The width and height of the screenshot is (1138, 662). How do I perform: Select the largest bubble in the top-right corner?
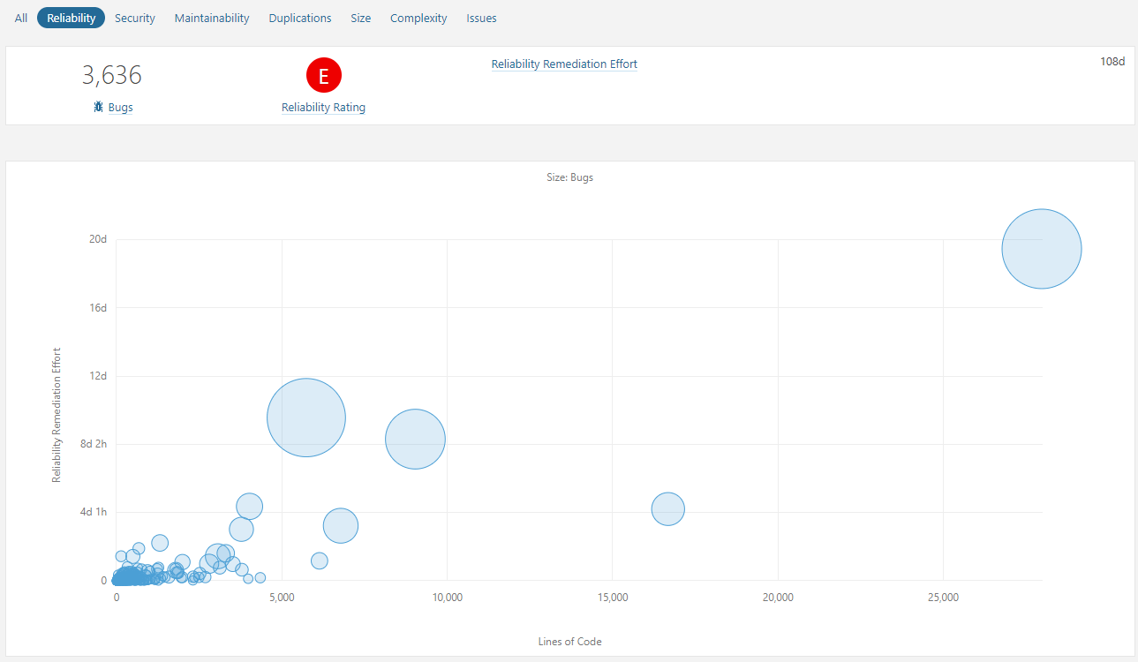1041,248
